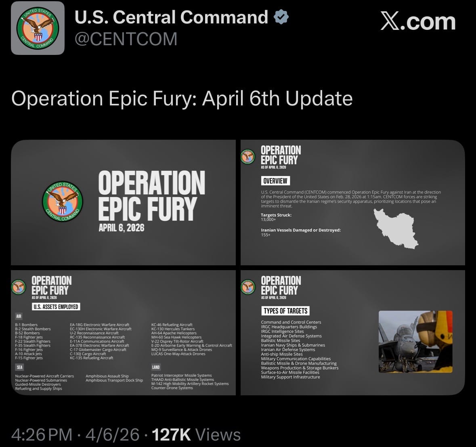Click the post text April 6th Update

[x=277, y=99]
